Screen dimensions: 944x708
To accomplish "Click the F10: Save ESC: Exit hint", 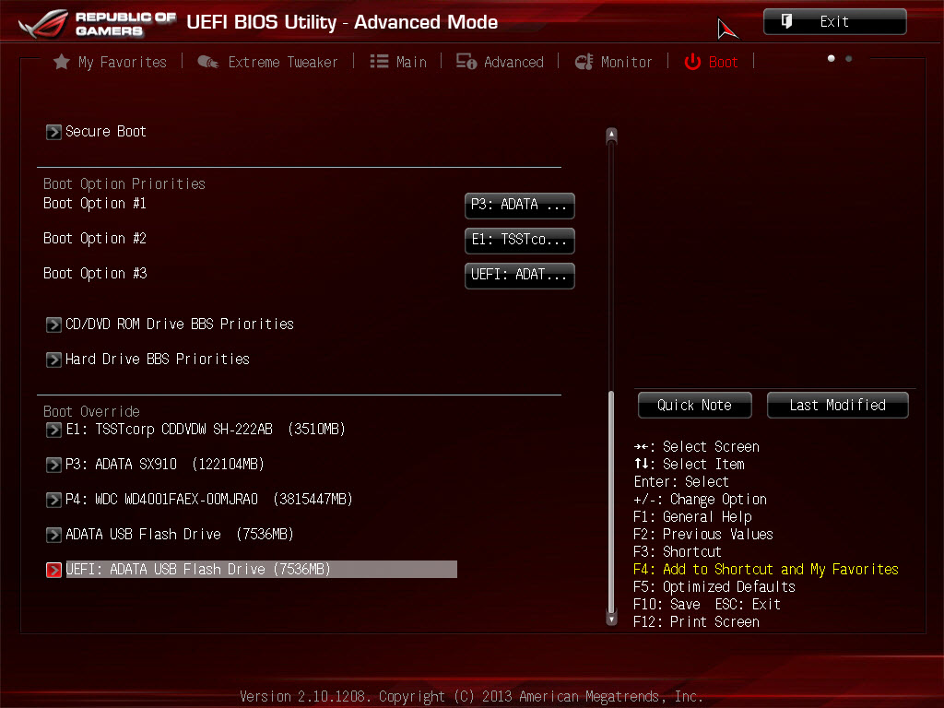I will tap(707, 605).
